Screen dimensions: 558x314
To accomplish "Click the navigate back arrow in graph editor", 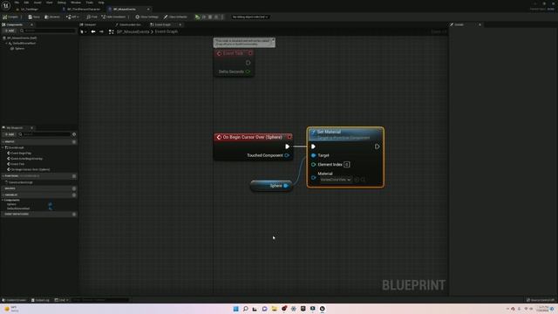I will tap(93, 31).
